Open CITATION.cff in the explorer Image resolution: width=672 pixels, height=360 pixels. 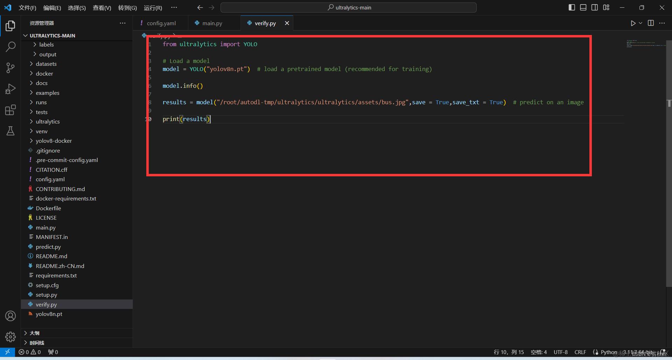(77, 170)
